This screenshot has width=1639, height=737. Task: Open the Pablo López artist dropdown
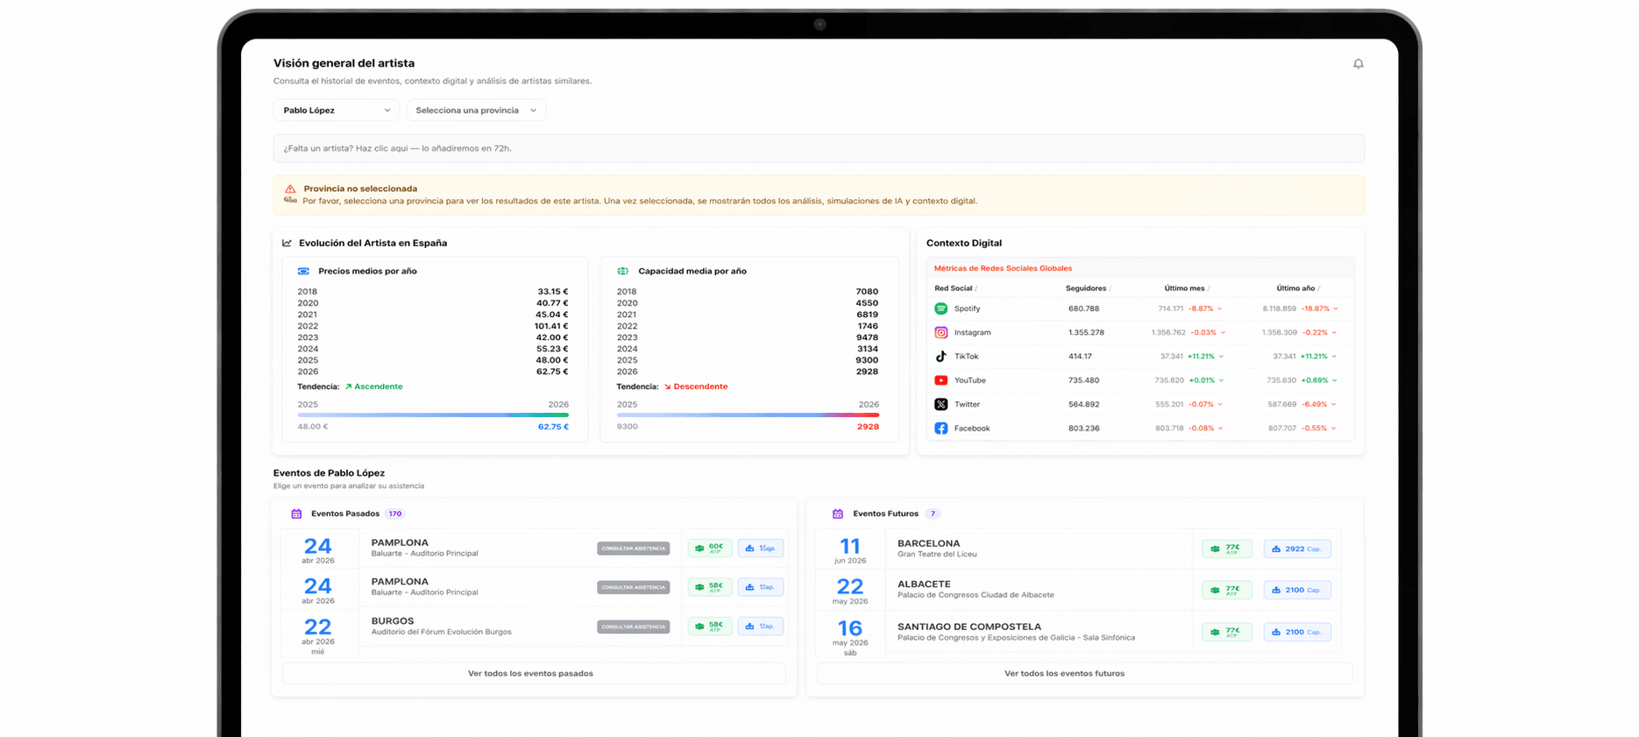337,110
